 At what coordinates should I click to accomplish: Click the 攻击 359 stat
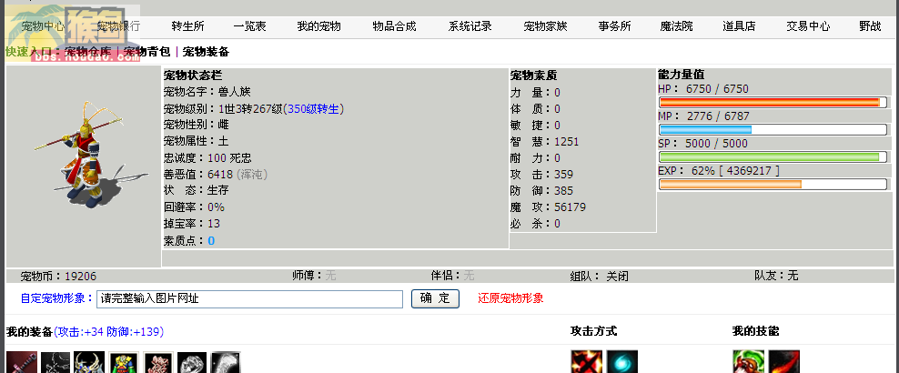pos(541,175)
